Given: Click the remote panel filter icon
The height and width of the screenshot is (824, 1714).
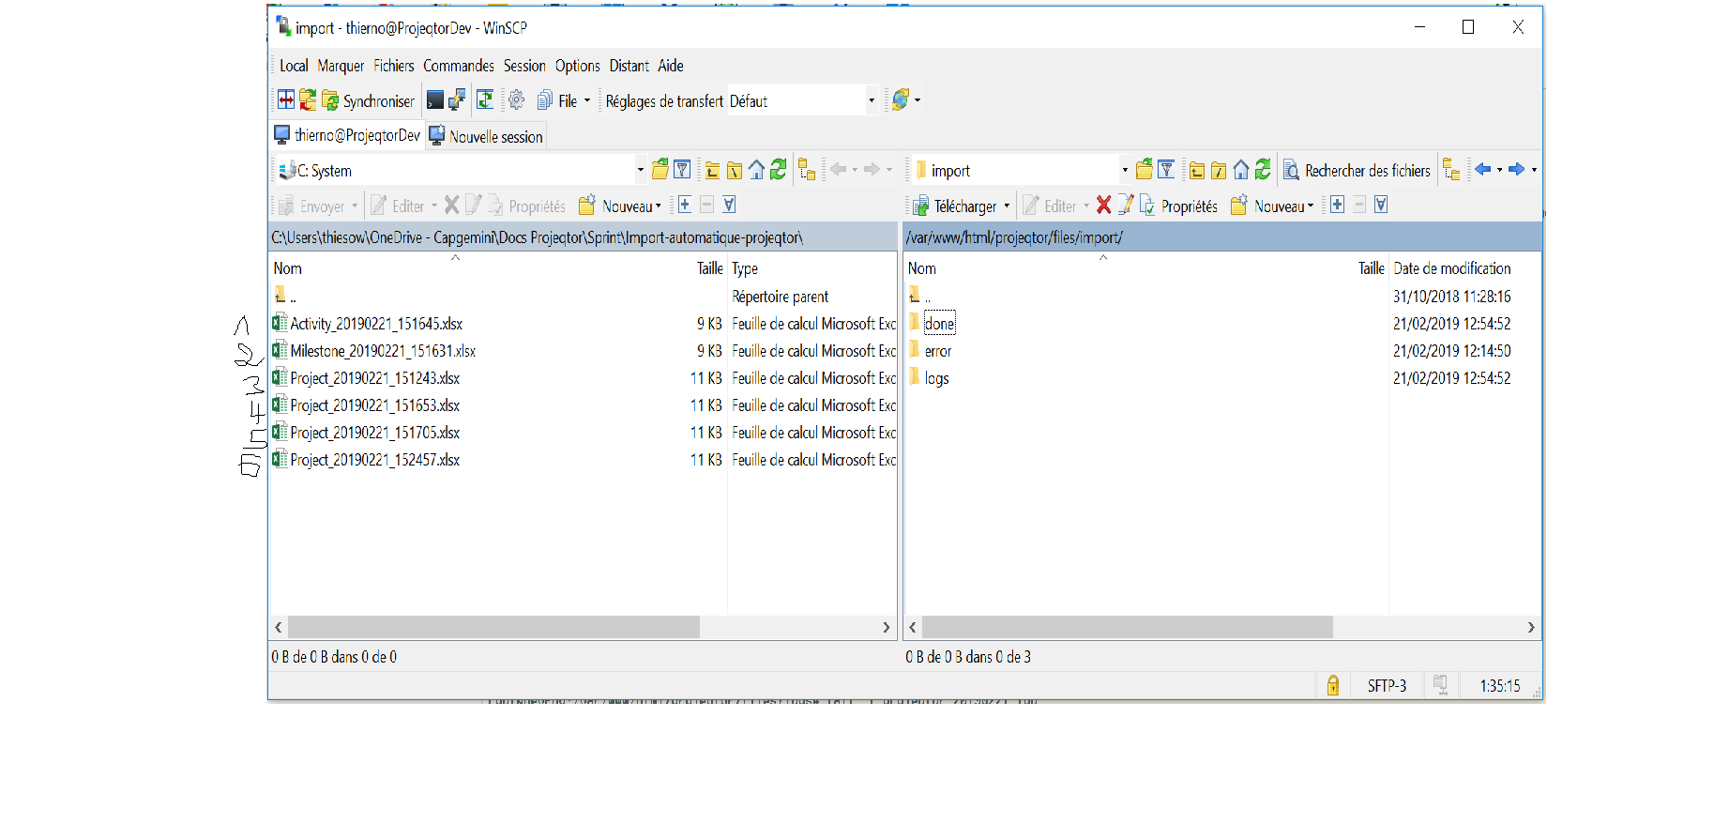Looking at the screenshot, I should [1166, 170].
